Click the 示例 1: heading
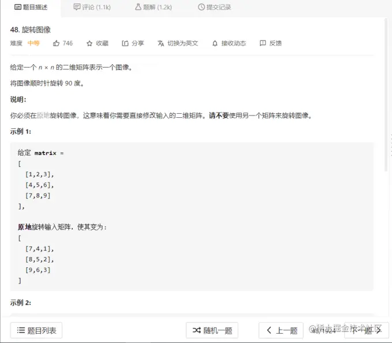This screenshot has width=392, height=343. [x=21, y=132]
